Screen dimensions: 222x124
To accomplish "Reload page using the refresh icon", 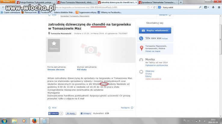I will [154, 7].
